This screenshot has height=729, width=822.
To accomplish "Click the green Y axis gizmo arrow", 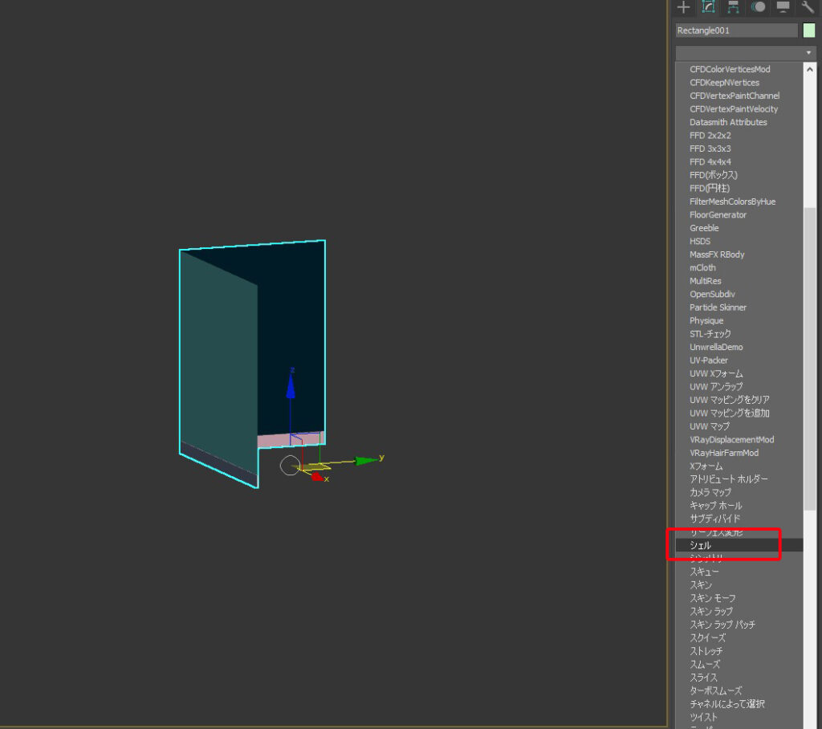I will pos(366,460).
